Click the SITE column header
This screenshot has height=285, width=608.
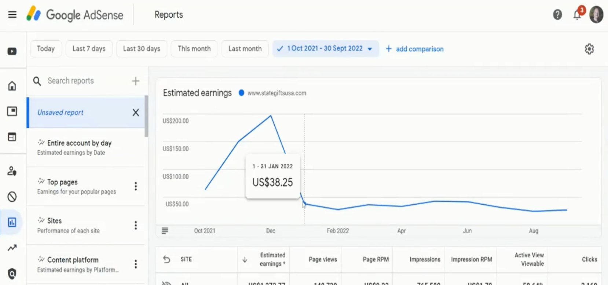pyautogui.click(x=186, y=259)
